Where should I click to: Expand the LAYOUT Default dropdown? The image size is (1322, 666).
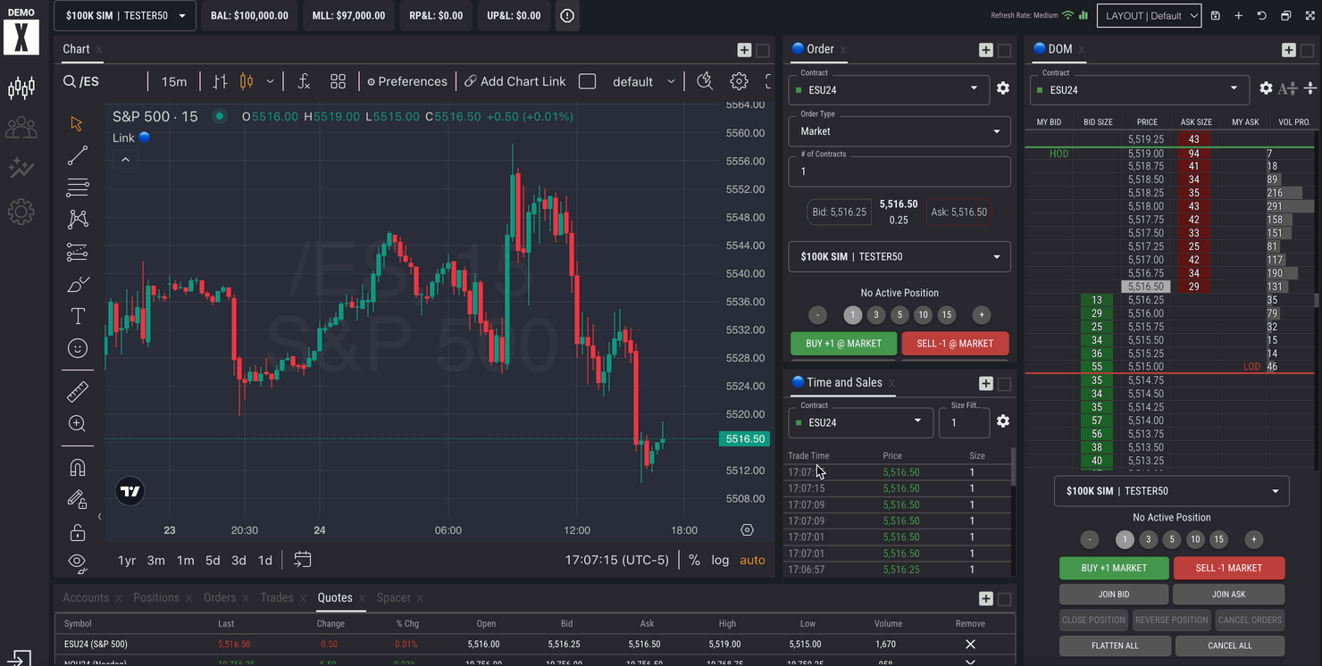1148,15
